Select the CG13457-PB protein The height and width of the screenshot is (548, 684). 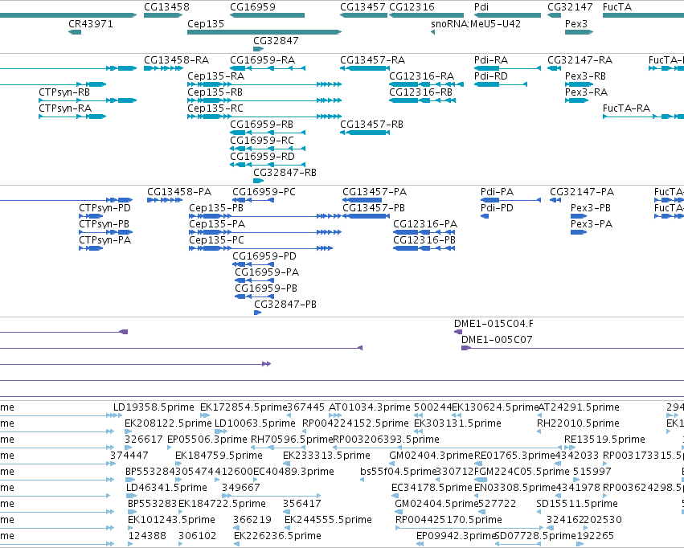pyautogui.click(x=366, y=216)
